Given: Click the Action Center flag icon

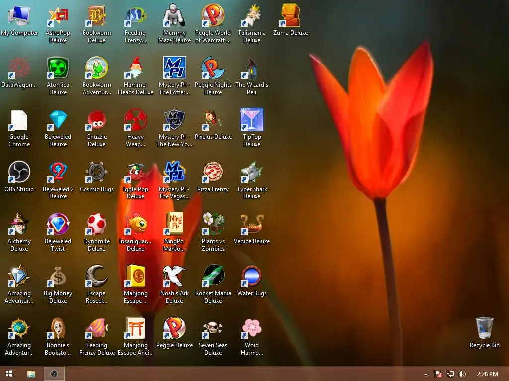Looking at the screenshot, I should pyautogui.click(x=438, y=374).
